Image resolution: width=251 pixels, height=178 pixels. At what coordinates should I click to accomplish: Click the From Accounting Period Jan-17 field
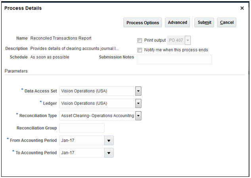[81, 140]
